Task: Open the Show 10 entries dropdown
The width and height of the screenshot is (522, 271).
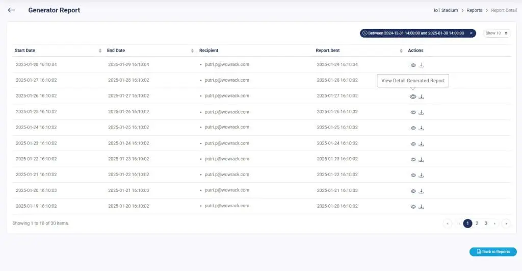Action: click(497, 33)
